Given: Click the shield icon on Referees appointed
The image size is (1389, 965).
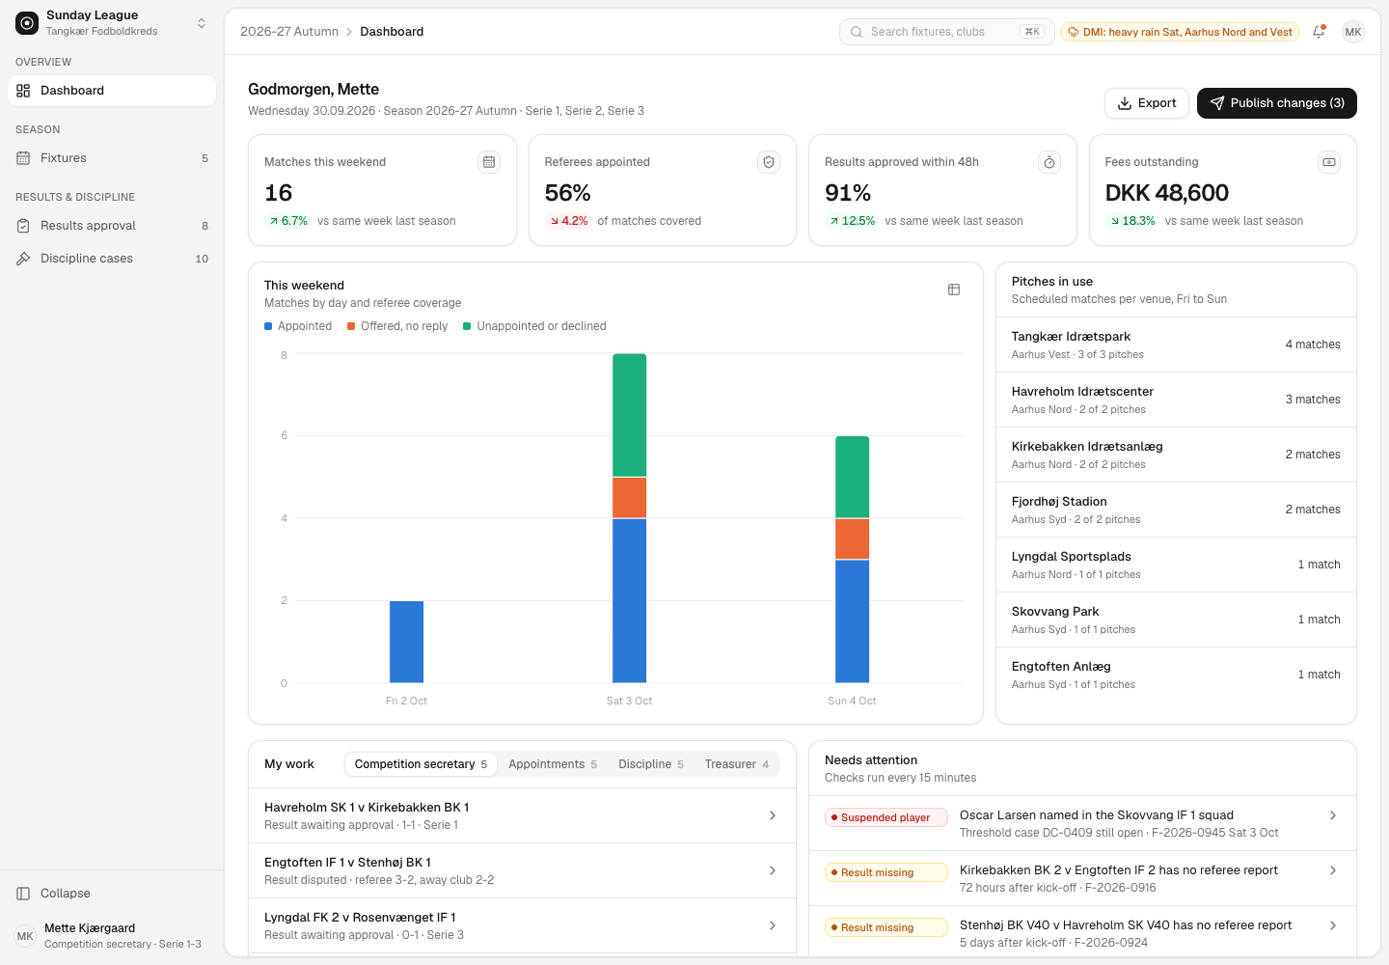Looking at the screenshot, I should point(769,162).
